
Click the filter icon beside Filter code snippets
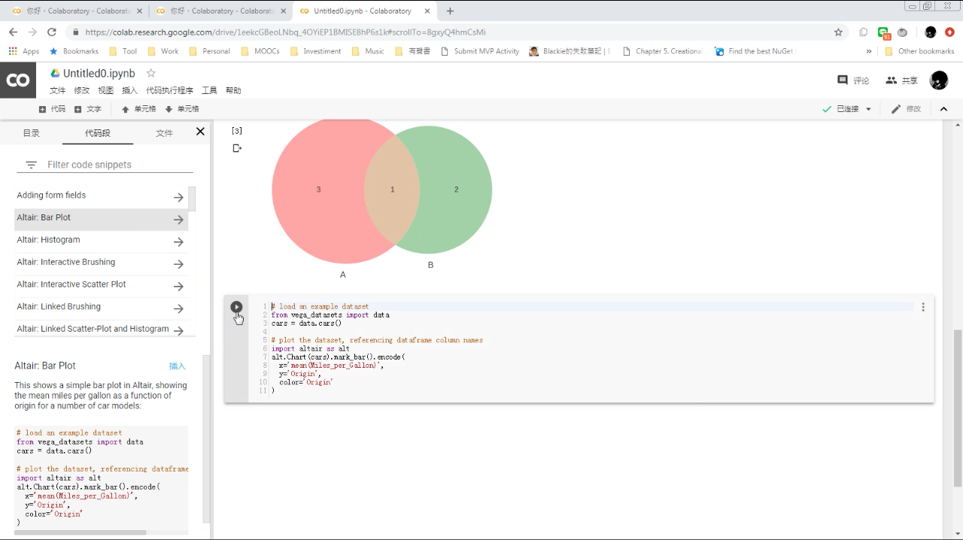pyautogui.click(x=31, y=165)
